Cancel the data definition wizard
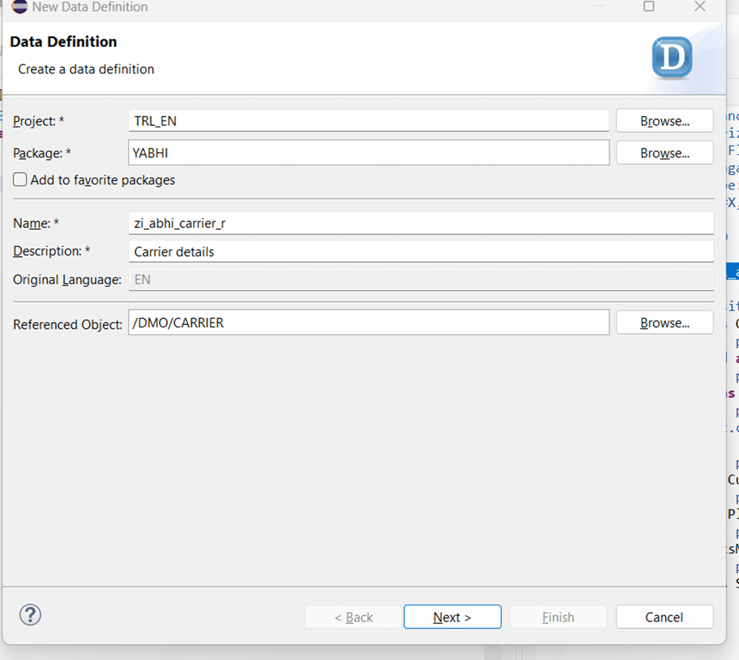The height and width of the screenshot is (660, 739). [664, 617]
